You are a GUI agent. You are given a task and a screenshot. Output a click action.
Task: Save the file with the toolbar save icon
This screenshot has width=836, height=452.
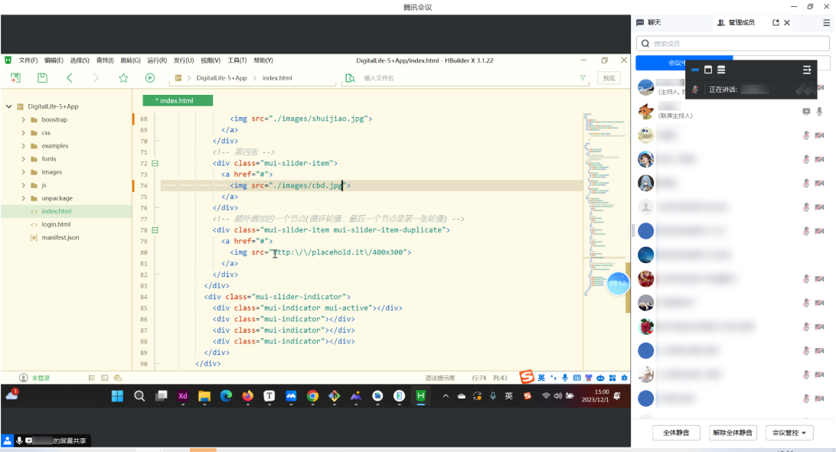42,78
